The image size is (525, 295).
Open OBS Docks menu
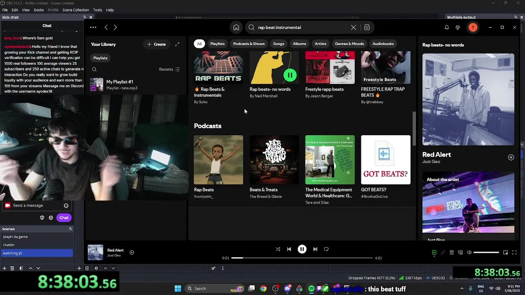[x=39, y=10]
